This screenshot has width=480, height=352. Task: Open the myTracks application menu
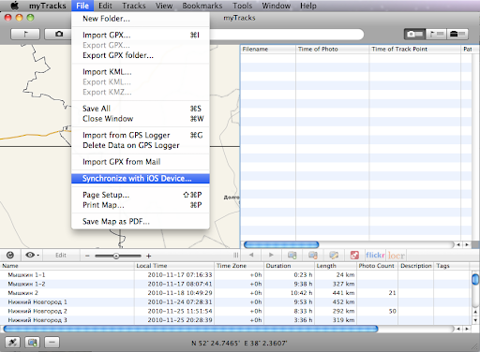click(48, 6)
